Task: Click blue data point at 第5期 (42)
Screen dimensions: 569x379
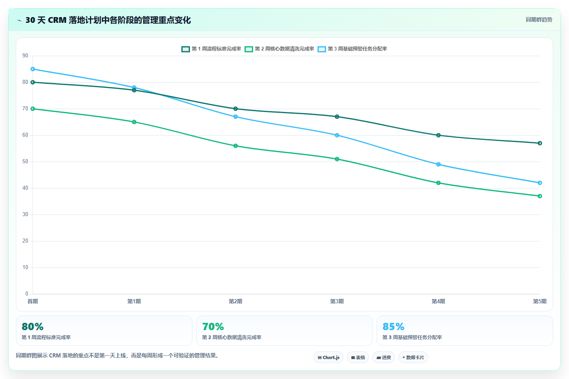Action: coord(540,183)
